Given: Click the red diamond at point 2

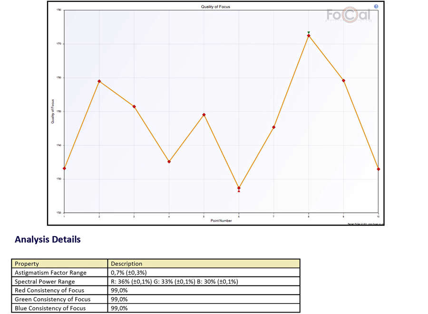Looking at the screenshot, I should [99, 81].
